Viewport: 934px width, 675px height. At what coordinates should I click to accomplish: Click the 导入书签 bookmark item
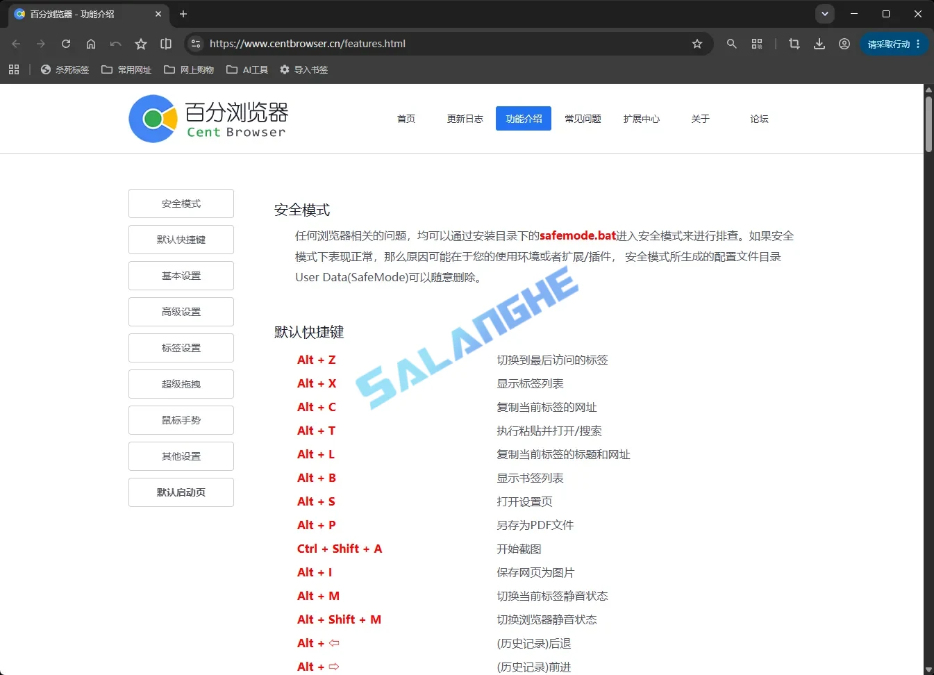[303, 69]
